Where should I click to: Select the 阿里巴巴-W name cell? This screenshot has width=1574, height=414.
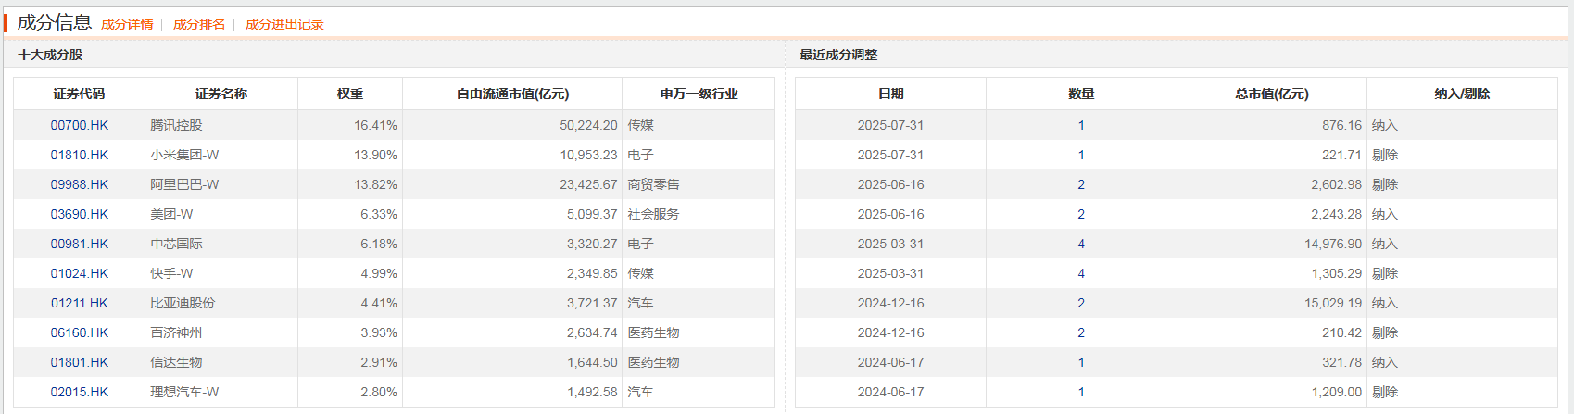tap(221, 184)
